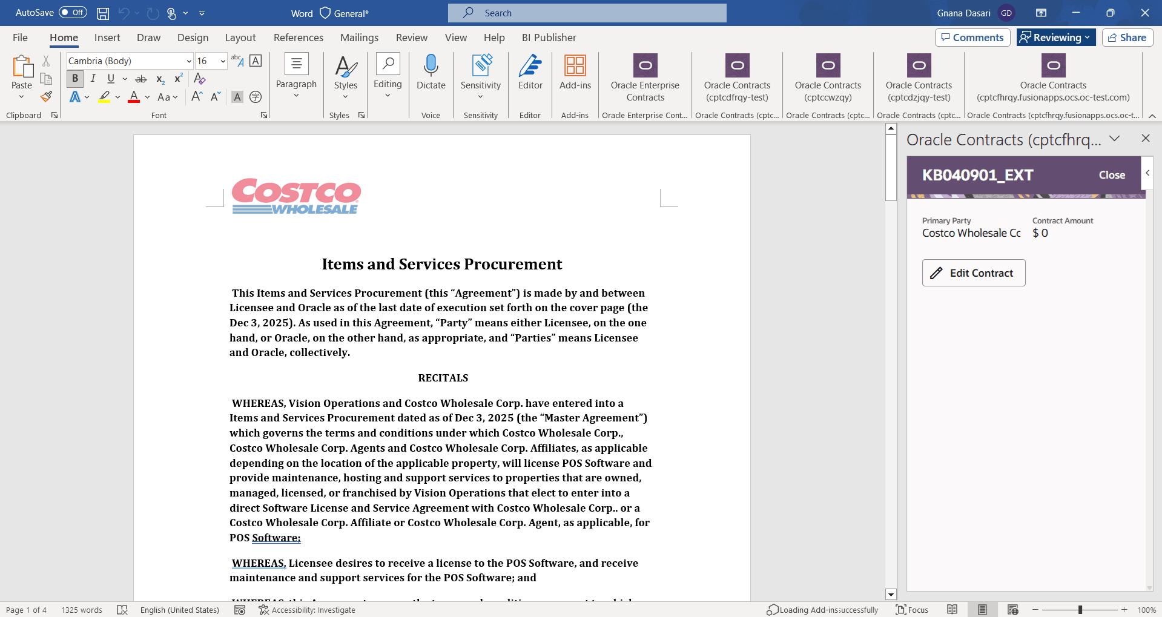Open Oracle Contracts (cptccwzqy) add-in
This screenshot has width=1162, height=617.
(x=828, y=78)
